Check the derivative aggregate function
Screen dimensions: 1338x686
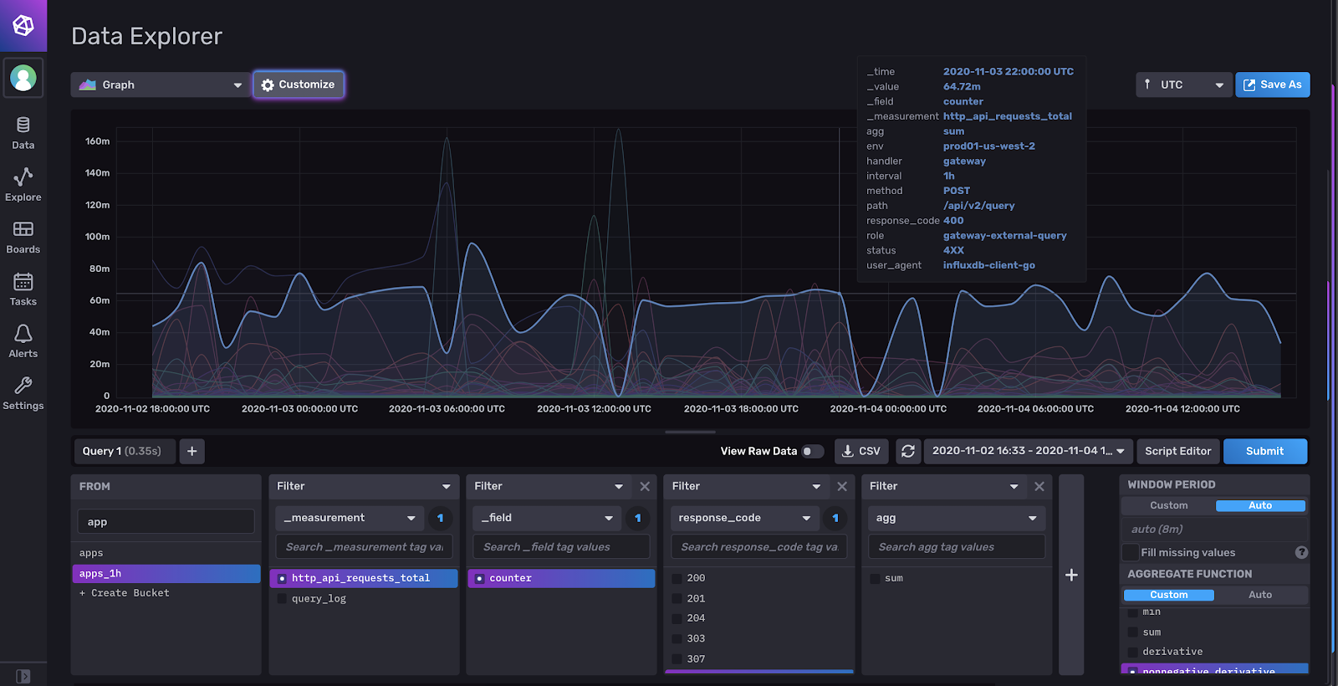coord(1133,652)
